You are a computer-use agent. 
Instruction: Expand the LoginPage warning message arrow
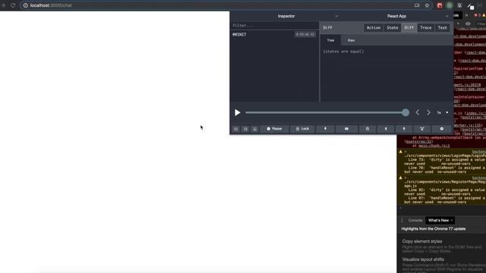pyautogui.click(x=406, y=152)
